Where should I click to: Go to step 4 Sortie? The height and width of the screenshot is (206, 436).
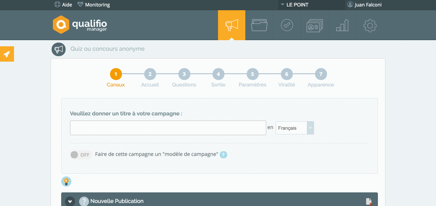tap(218, 78)
